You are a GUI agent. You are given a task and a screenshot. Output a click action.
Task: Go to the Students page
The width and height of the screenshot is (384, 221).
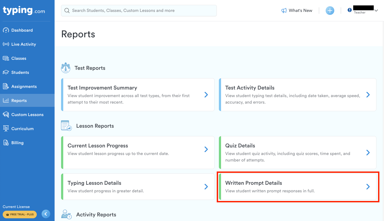[x=20, y=72]
